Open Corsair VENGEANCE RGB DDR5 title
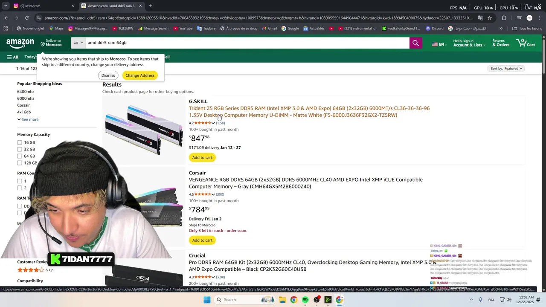The width and height of the screenshot is (546, 307). 306,183
